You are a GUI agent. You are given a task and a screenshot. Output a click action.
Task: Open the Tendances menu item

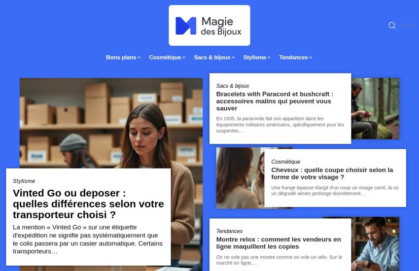tap(293, 58)
